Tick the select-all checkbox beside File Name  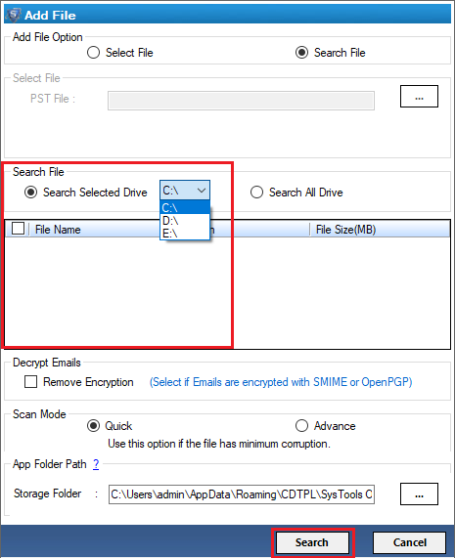pos(19,228)
